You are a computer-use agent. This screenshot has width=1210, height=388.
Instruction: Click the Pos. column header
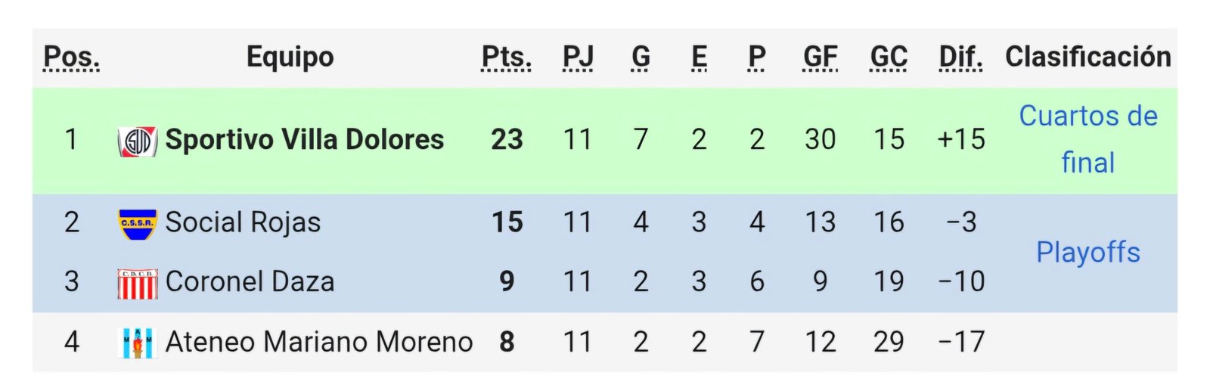[x=71, y=57]
